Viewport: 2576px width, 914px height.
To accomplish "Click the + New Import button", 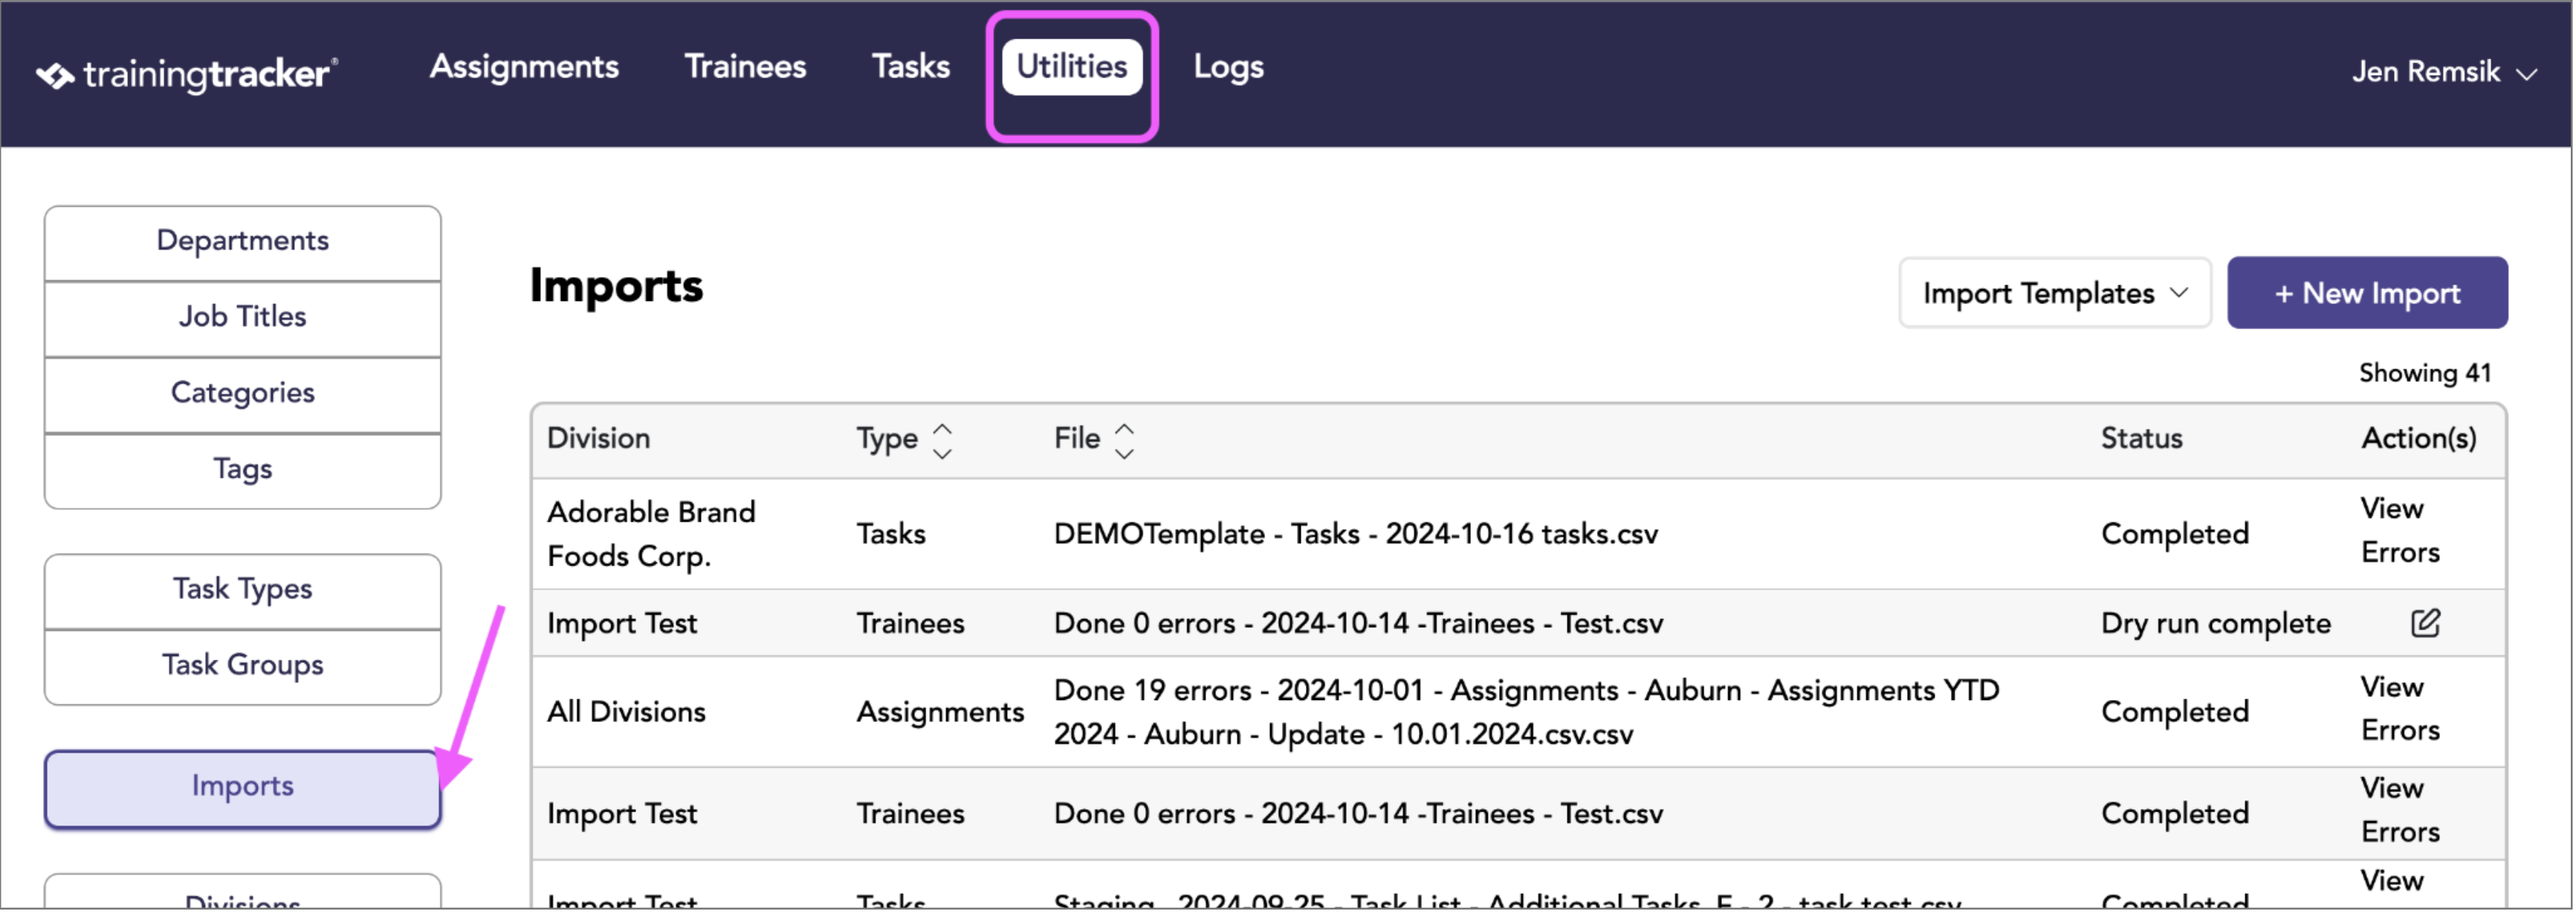I will point(2366,293).
